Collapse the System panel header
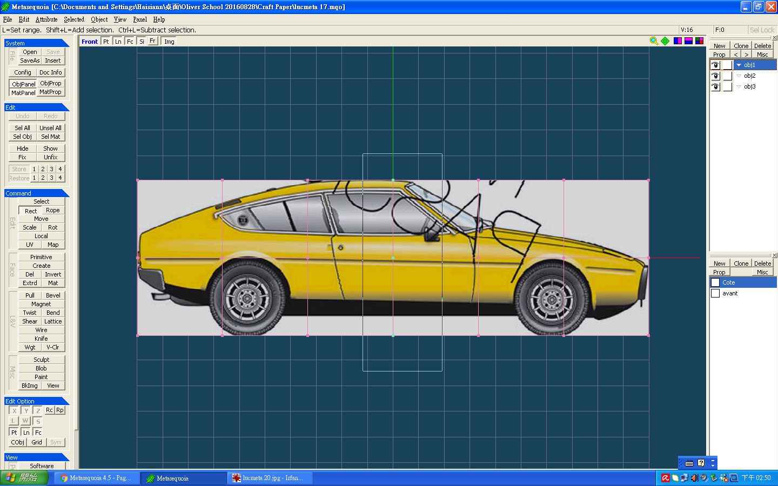This screenshot has height=486, width=778. pos(37,43)
